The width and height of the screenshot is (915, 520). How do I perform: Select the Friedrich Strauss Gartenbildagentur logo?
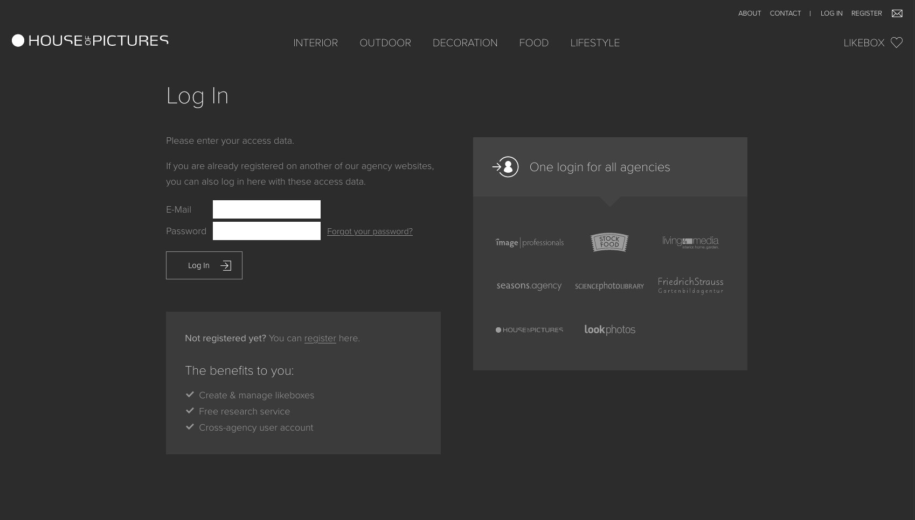690,285
